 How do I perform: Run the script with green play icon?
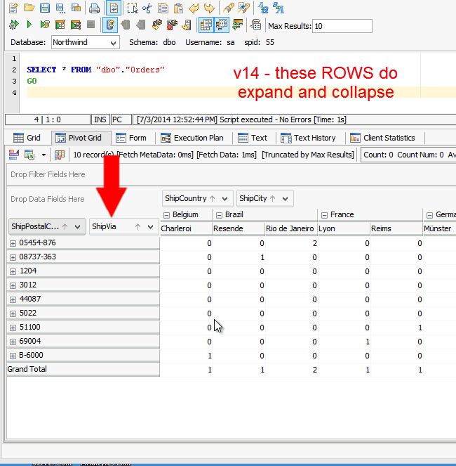29,25
